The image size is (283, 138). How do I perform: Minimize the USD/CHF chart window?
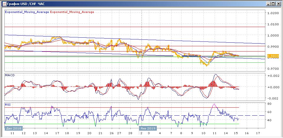tap(268, 4)
